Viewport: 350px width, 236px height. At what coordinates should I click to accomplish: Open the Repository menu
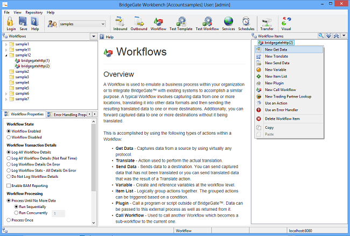34,12
